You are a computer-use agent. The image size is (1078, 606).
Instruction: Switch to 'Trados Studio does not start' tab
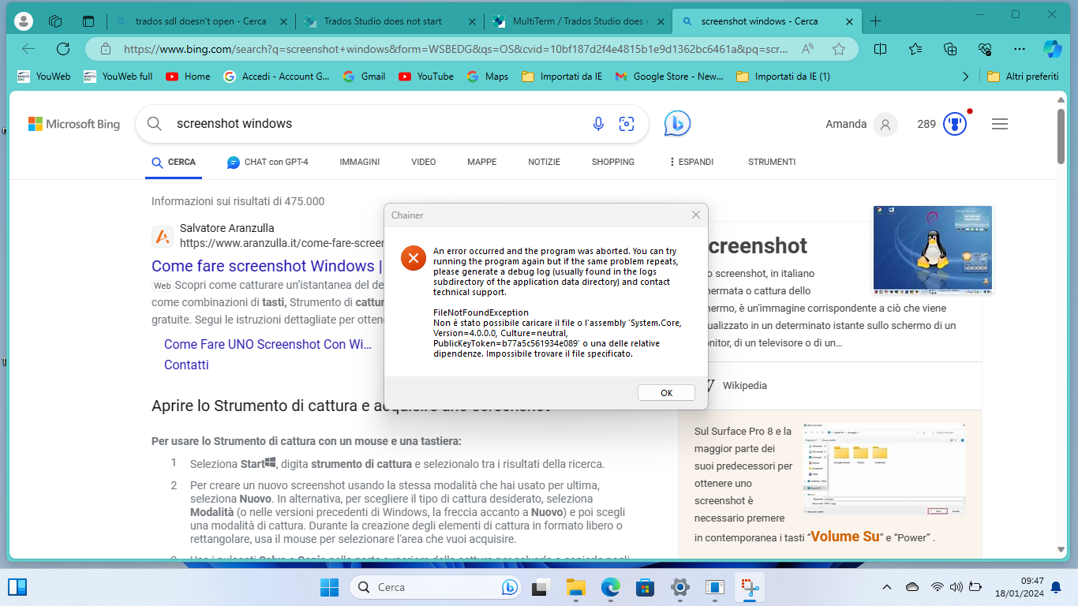pyautogui.click(x=390, y=21)
